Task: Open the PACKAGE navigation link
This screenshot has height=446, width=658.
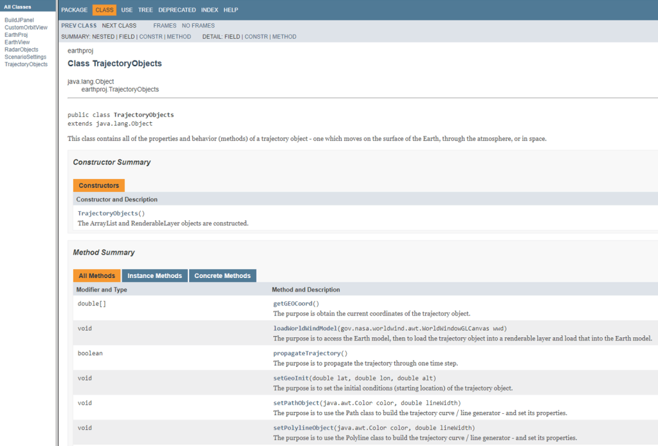Action: (x=74, y=10)
